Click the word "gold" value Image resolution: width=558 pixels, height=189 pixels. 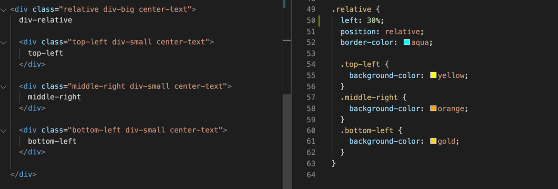[446, 141]
